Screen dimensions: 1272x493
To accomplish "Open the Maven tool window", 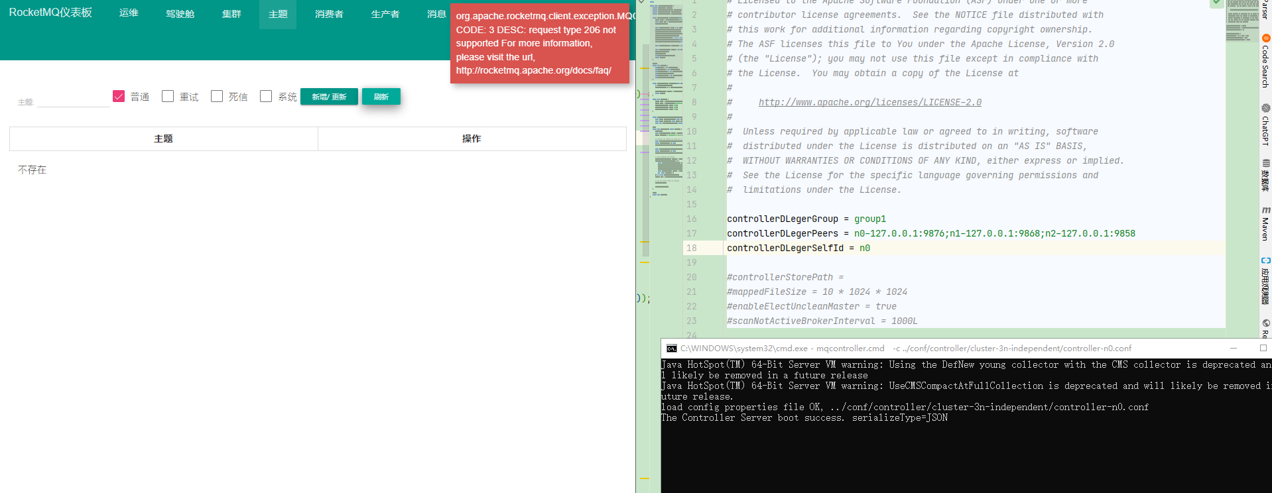I will [1265, 223].
